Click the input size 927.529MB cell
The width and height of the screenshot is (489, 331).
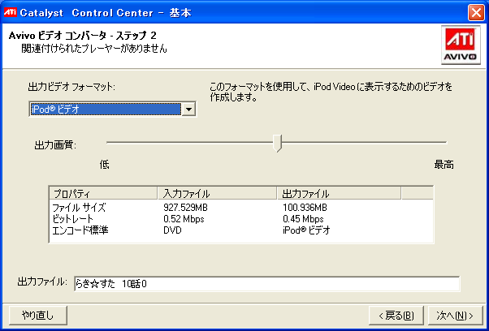(185, 208)
